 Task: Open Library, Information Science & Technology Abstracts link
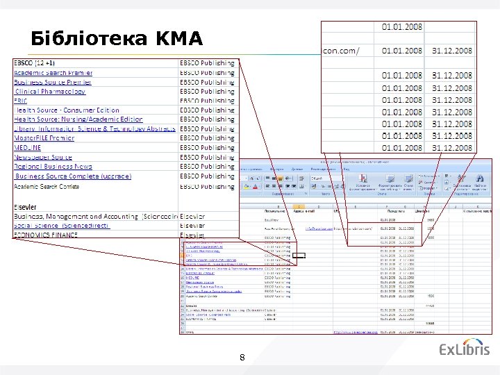94,129
